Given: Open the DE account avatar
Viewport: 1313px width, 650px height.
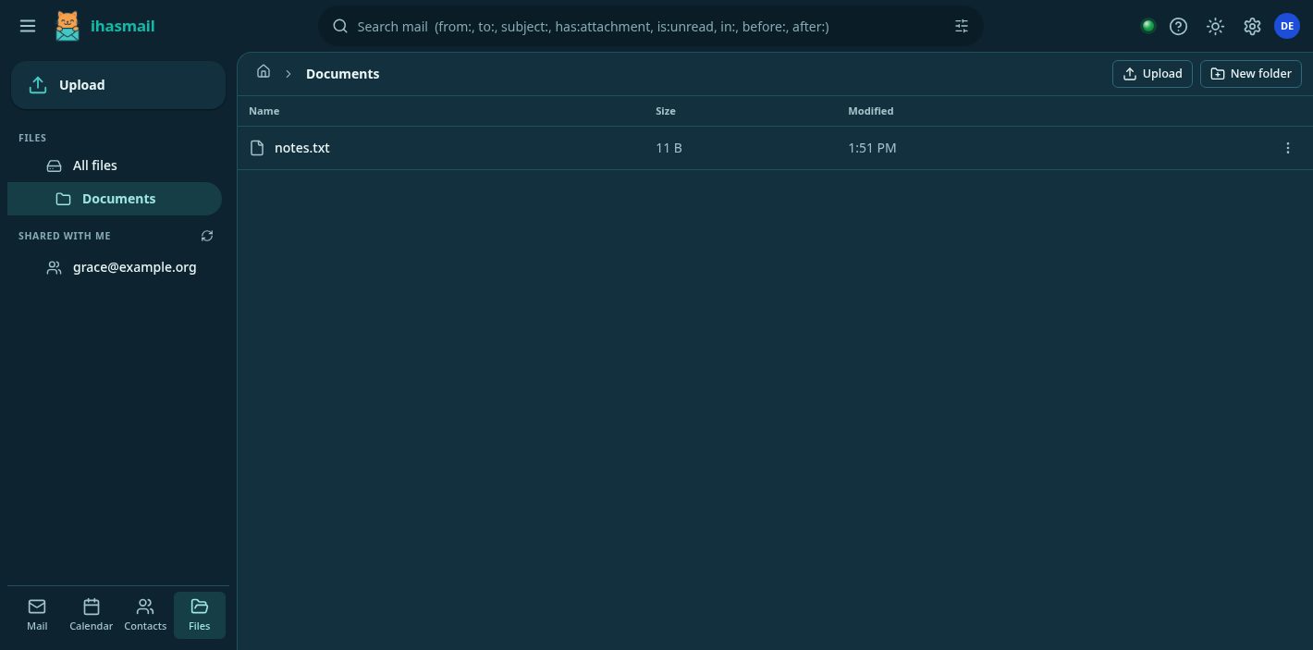Looking at the screenshot, I should [x=1287, y=26].
